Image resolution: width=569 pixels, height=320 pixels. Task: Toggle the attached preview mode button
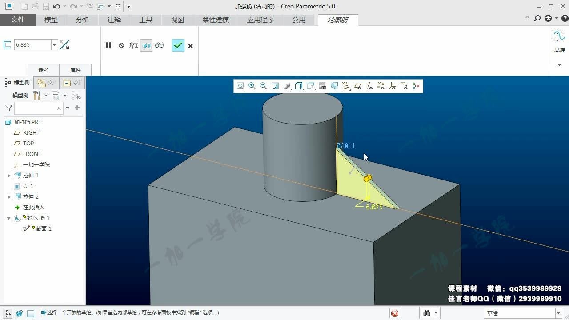pos(146,45)
